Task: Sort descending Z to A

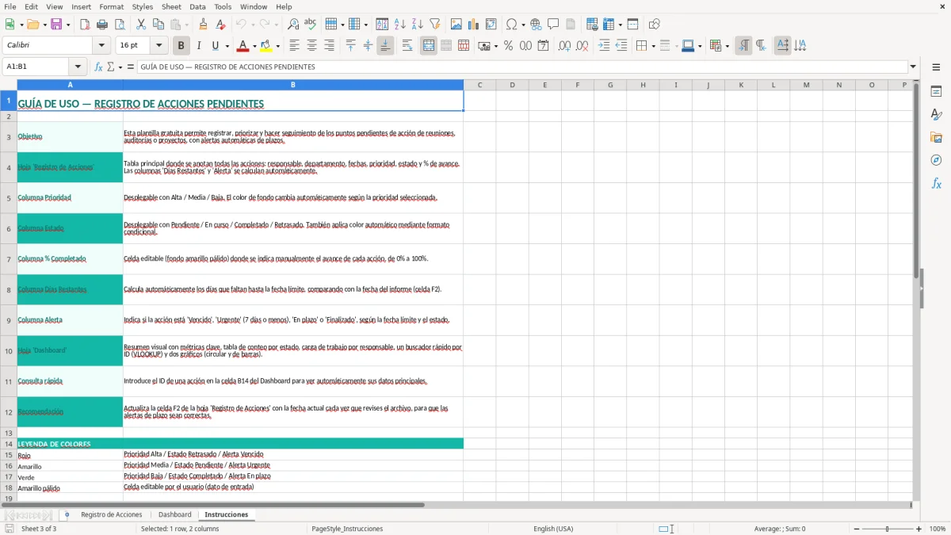Action: point(417,25)
